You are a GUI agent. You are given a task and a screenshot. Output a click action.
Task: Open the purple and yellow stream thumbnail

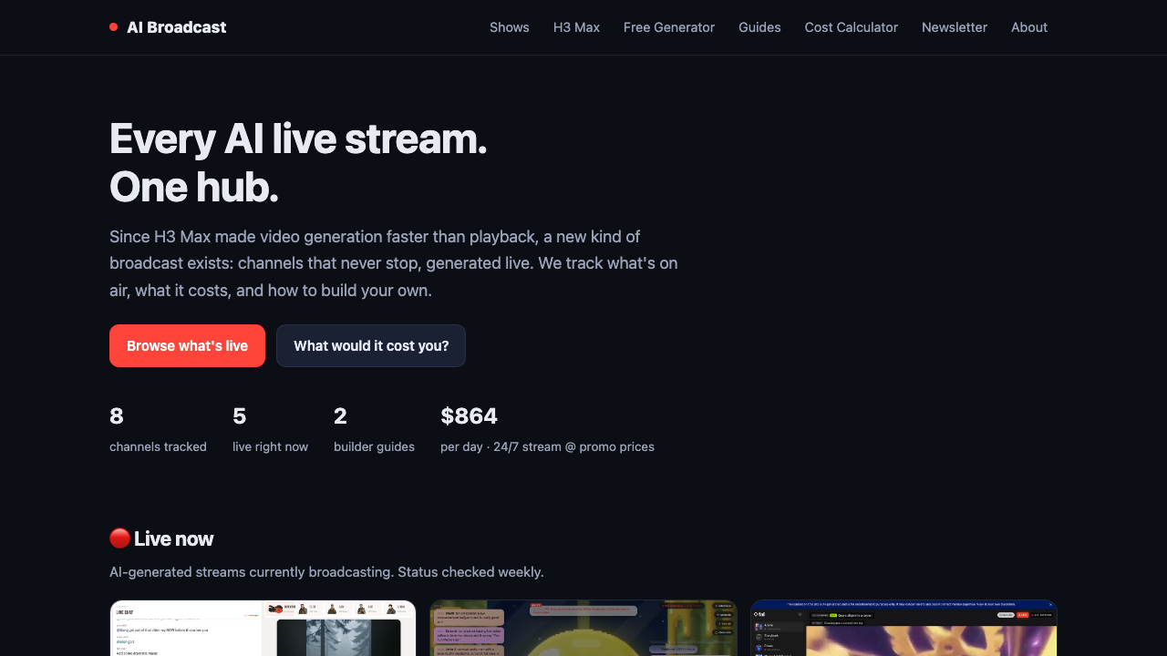click(904, 628)
